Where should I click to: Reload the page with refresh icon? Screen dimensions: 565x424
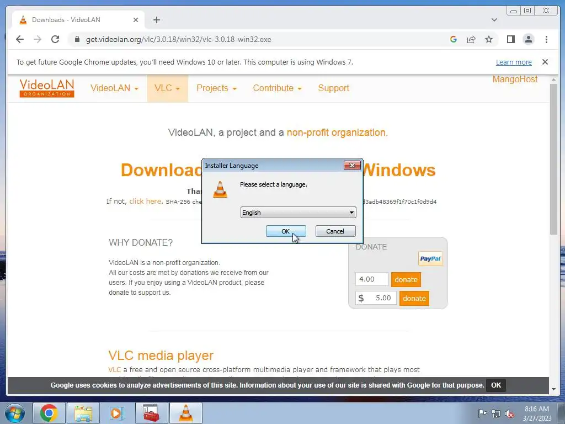coord(55,39)
